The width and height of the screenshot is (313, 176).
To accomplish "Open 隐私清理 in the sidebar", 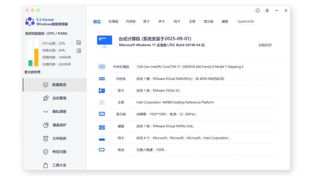I will 55,111.
